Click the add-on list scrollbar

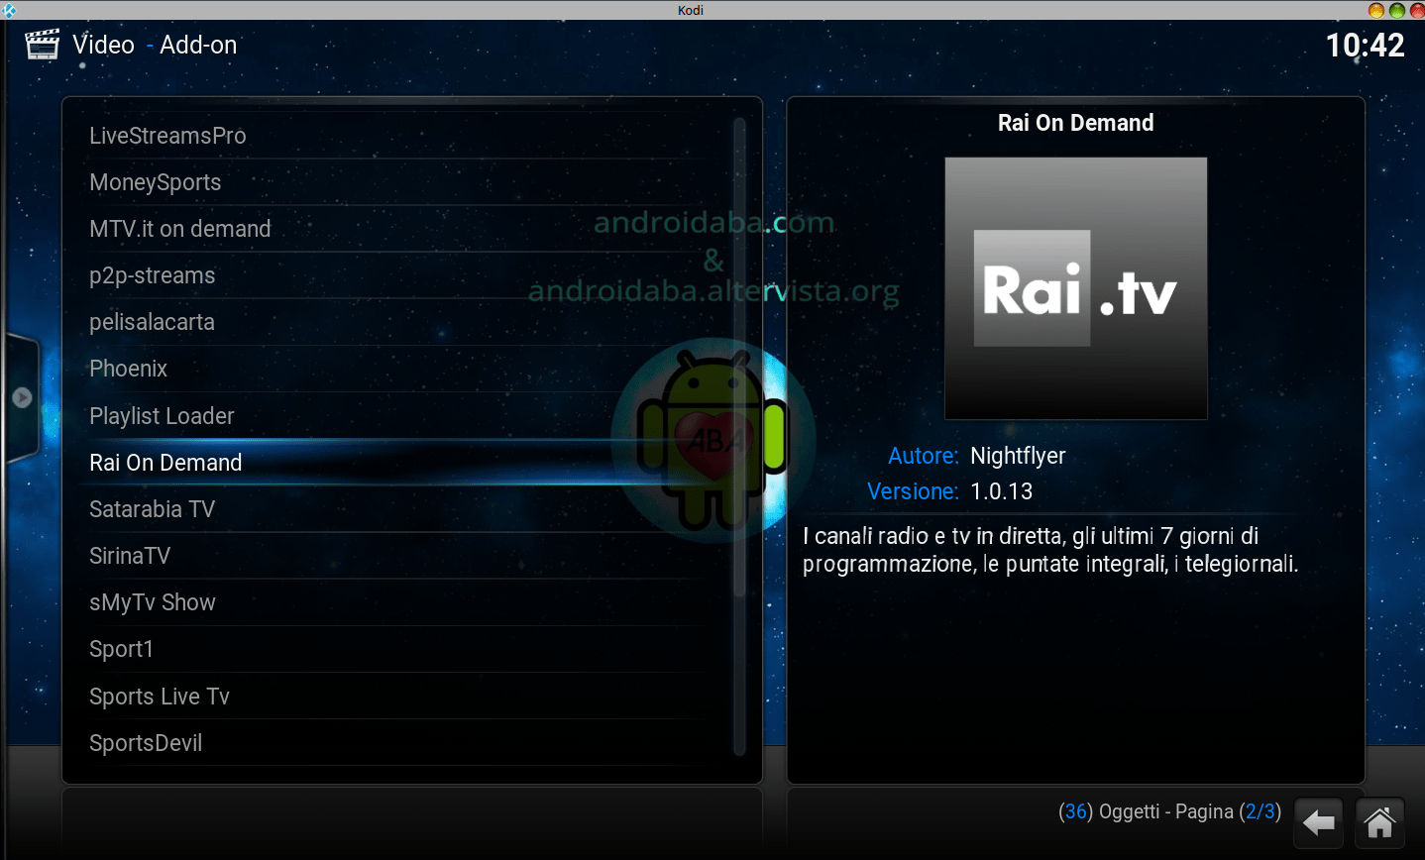(x=739, y=436)
